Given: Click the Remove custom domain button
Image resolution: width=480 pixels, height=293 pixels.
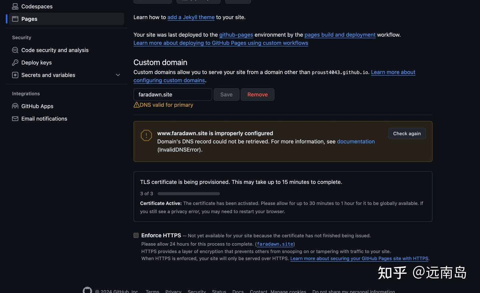Looking at the screenshot, I should [257, 94].
